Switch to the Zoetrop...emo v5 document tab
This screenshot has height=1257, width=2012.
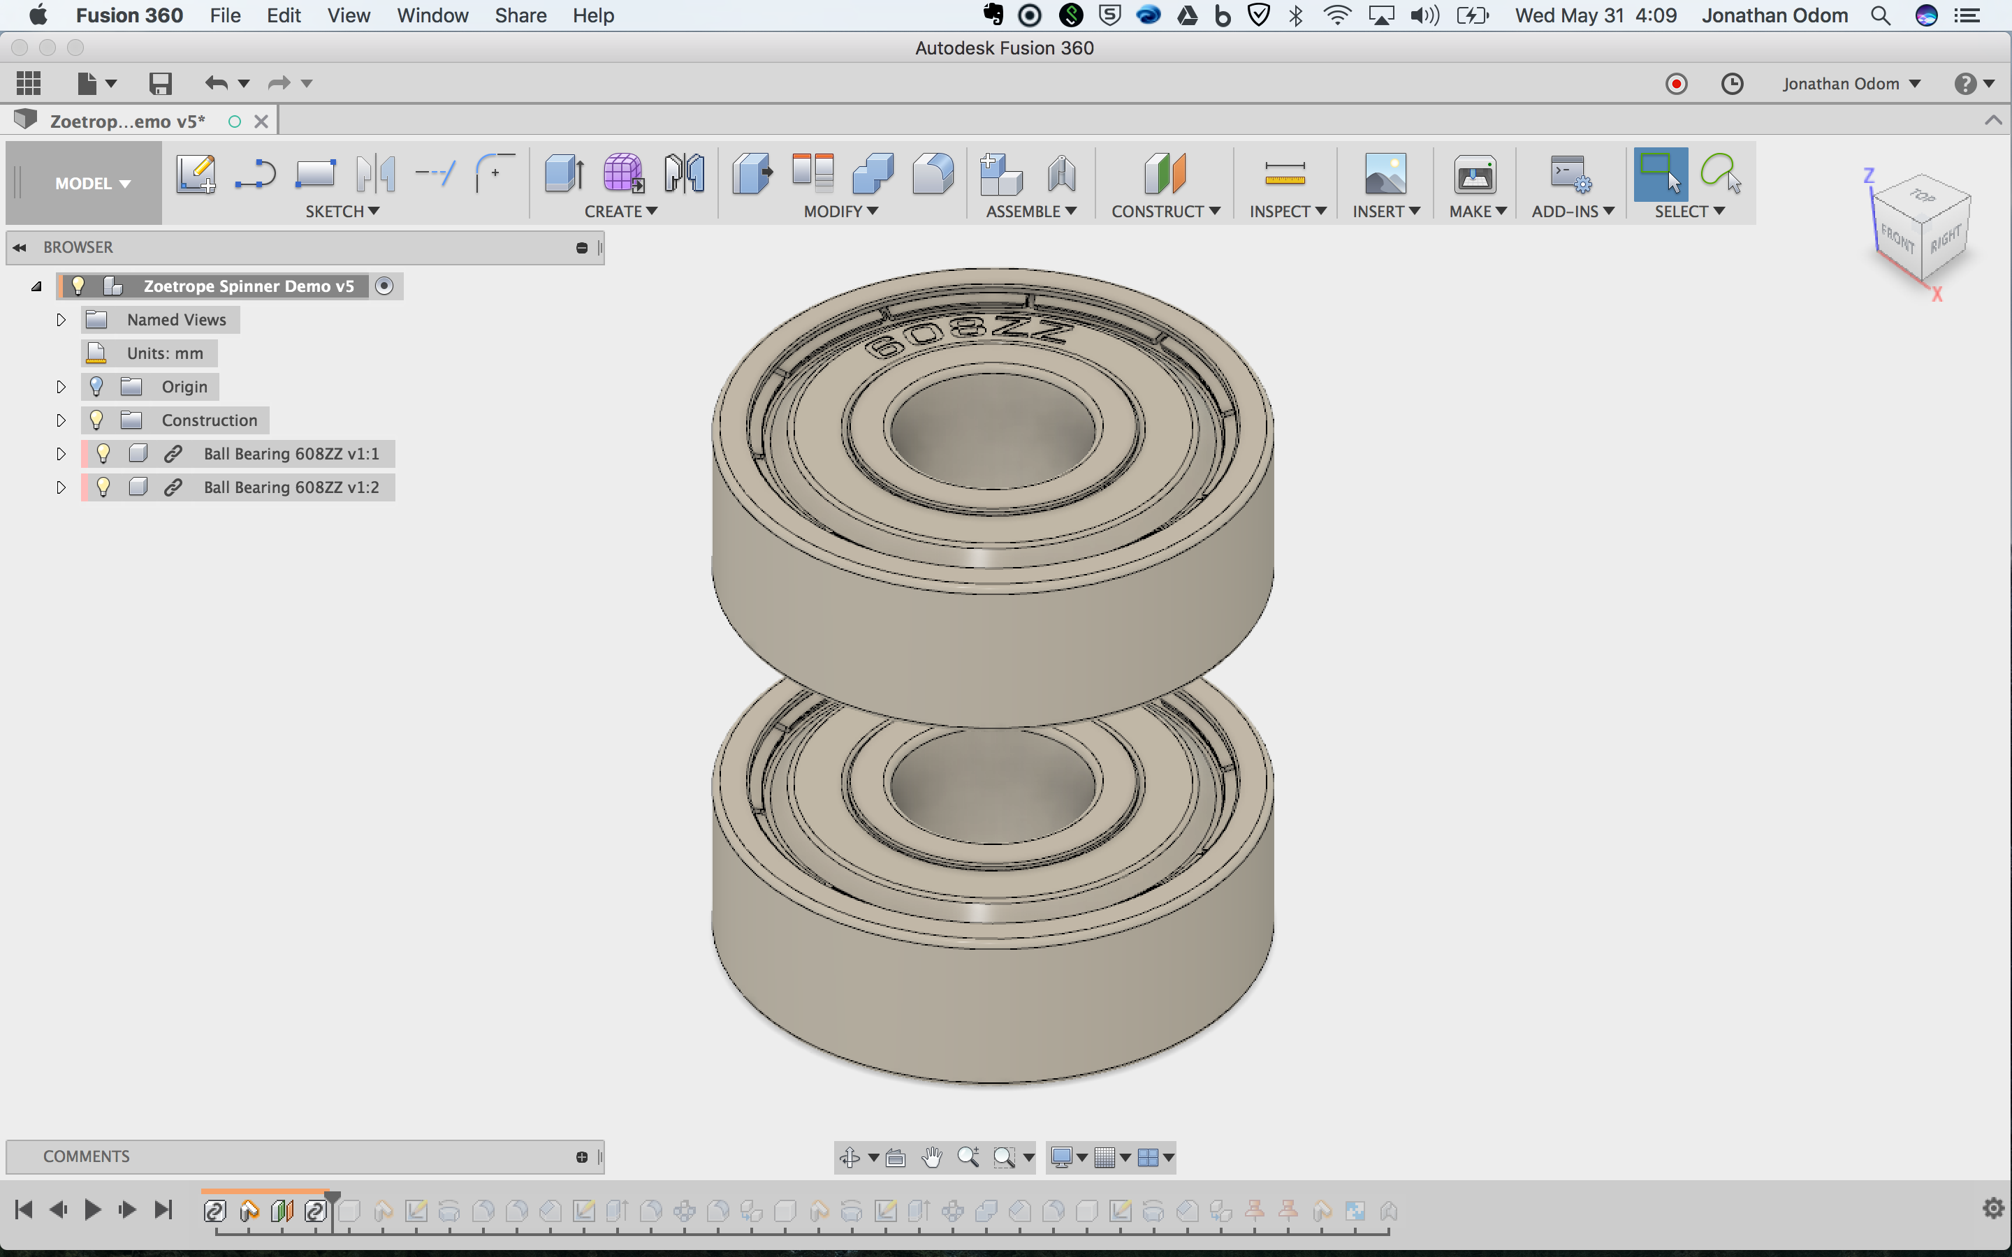pyautogui.click(x=127, y=122)
